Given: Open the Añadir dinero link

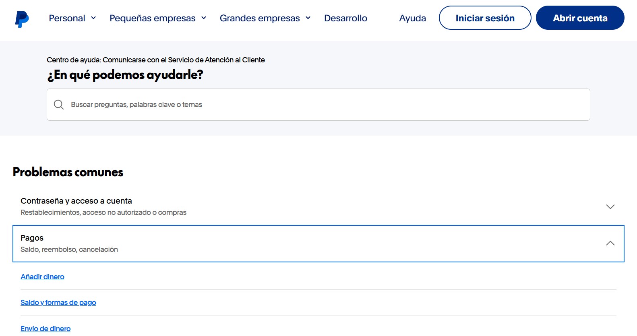Looking at the screenshot, I should point(42,277).
